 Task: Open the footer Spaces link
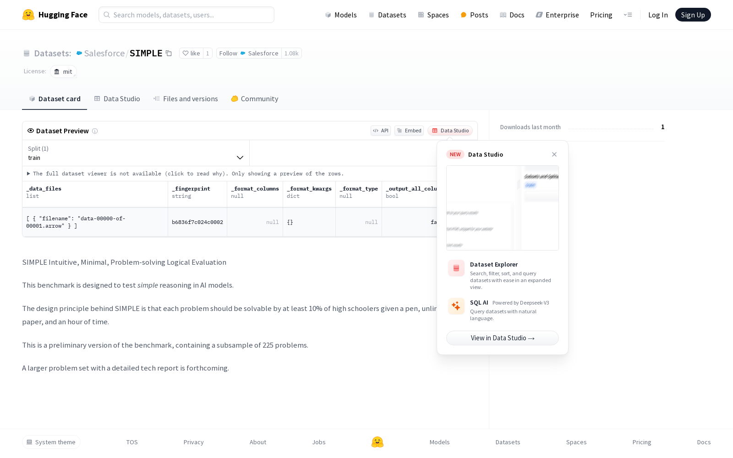[x=576, y=442]
